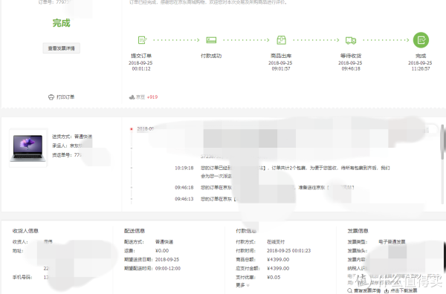Click the +919 bean reward text
446x294 pixels.
point(152,97)
